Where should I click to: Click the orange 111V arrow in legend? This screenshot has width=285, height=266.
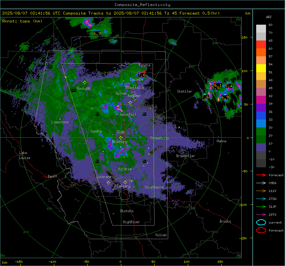261,191
